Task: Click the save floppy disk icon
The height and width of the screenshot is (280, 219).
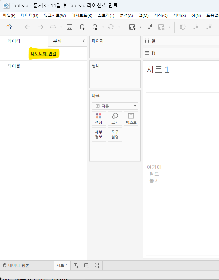Action: 70,27
